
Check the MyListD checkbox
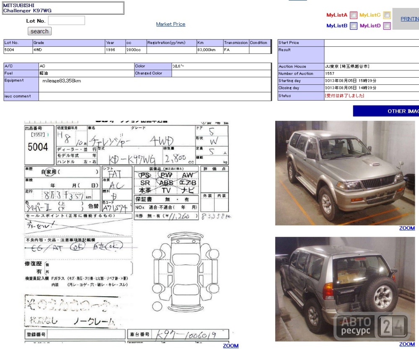pos(387,26)
